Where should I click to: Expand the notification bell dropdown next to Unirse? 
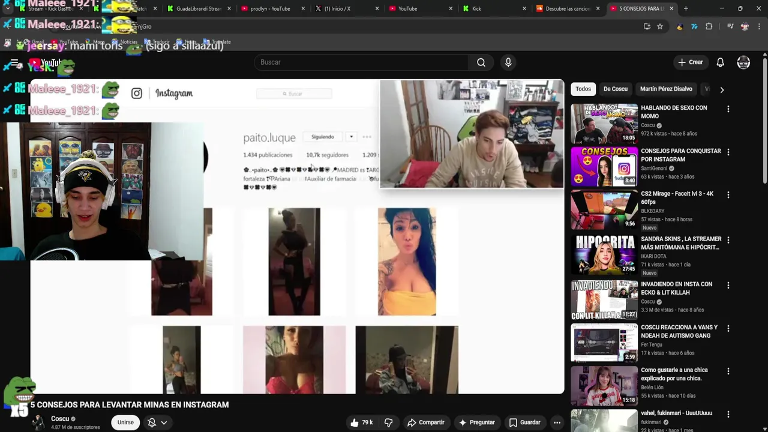coord(157,422)
